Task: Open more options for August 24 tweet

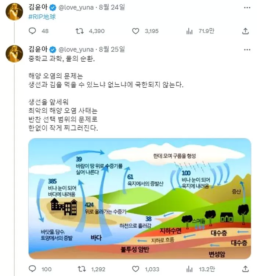Action: 247,8
